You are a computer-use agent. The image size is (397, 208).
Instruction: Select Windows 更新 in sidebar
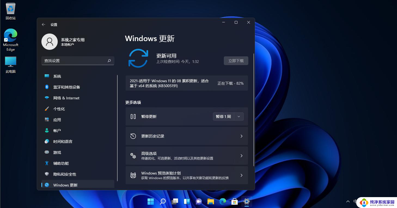(x=78, y=185)
